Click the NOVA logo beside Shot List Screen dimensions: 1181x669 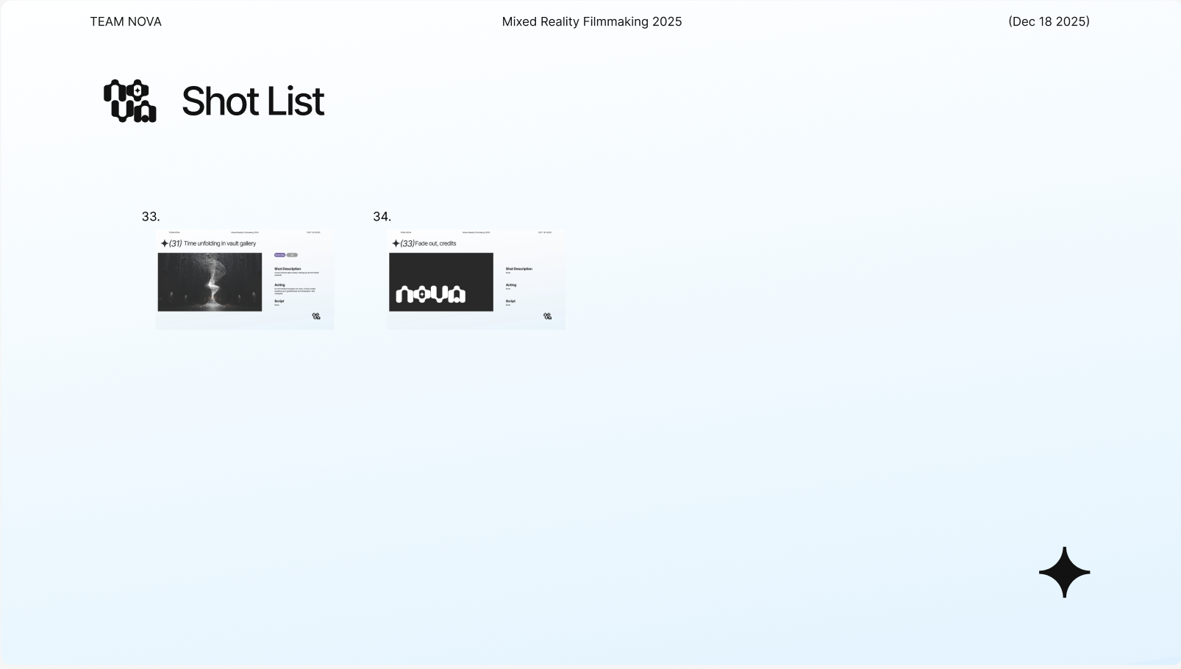pos(130,101)
